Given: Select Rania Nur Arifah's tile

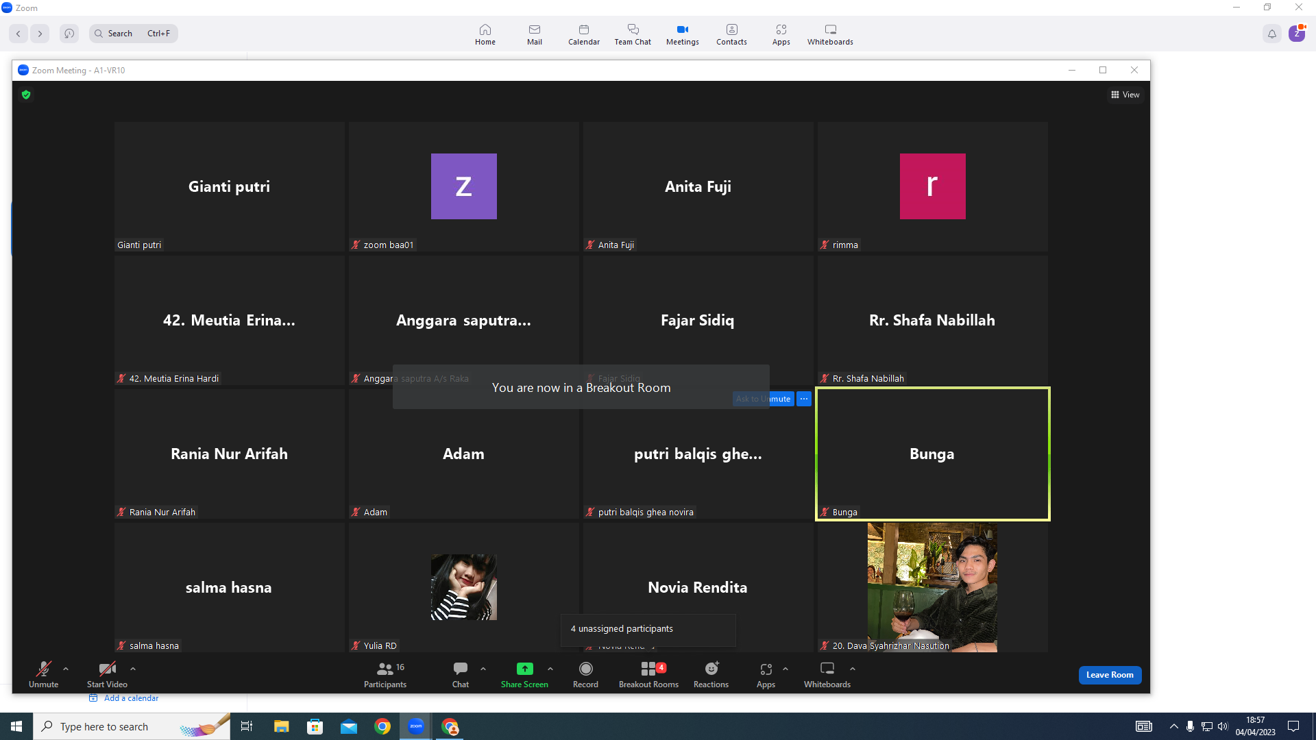Looking at the screenshot, I should coord(230,454).
